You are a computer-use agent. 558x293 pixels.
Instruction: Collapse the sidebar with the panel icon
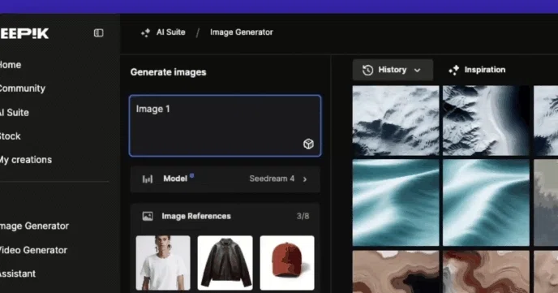tap(99, 33)
